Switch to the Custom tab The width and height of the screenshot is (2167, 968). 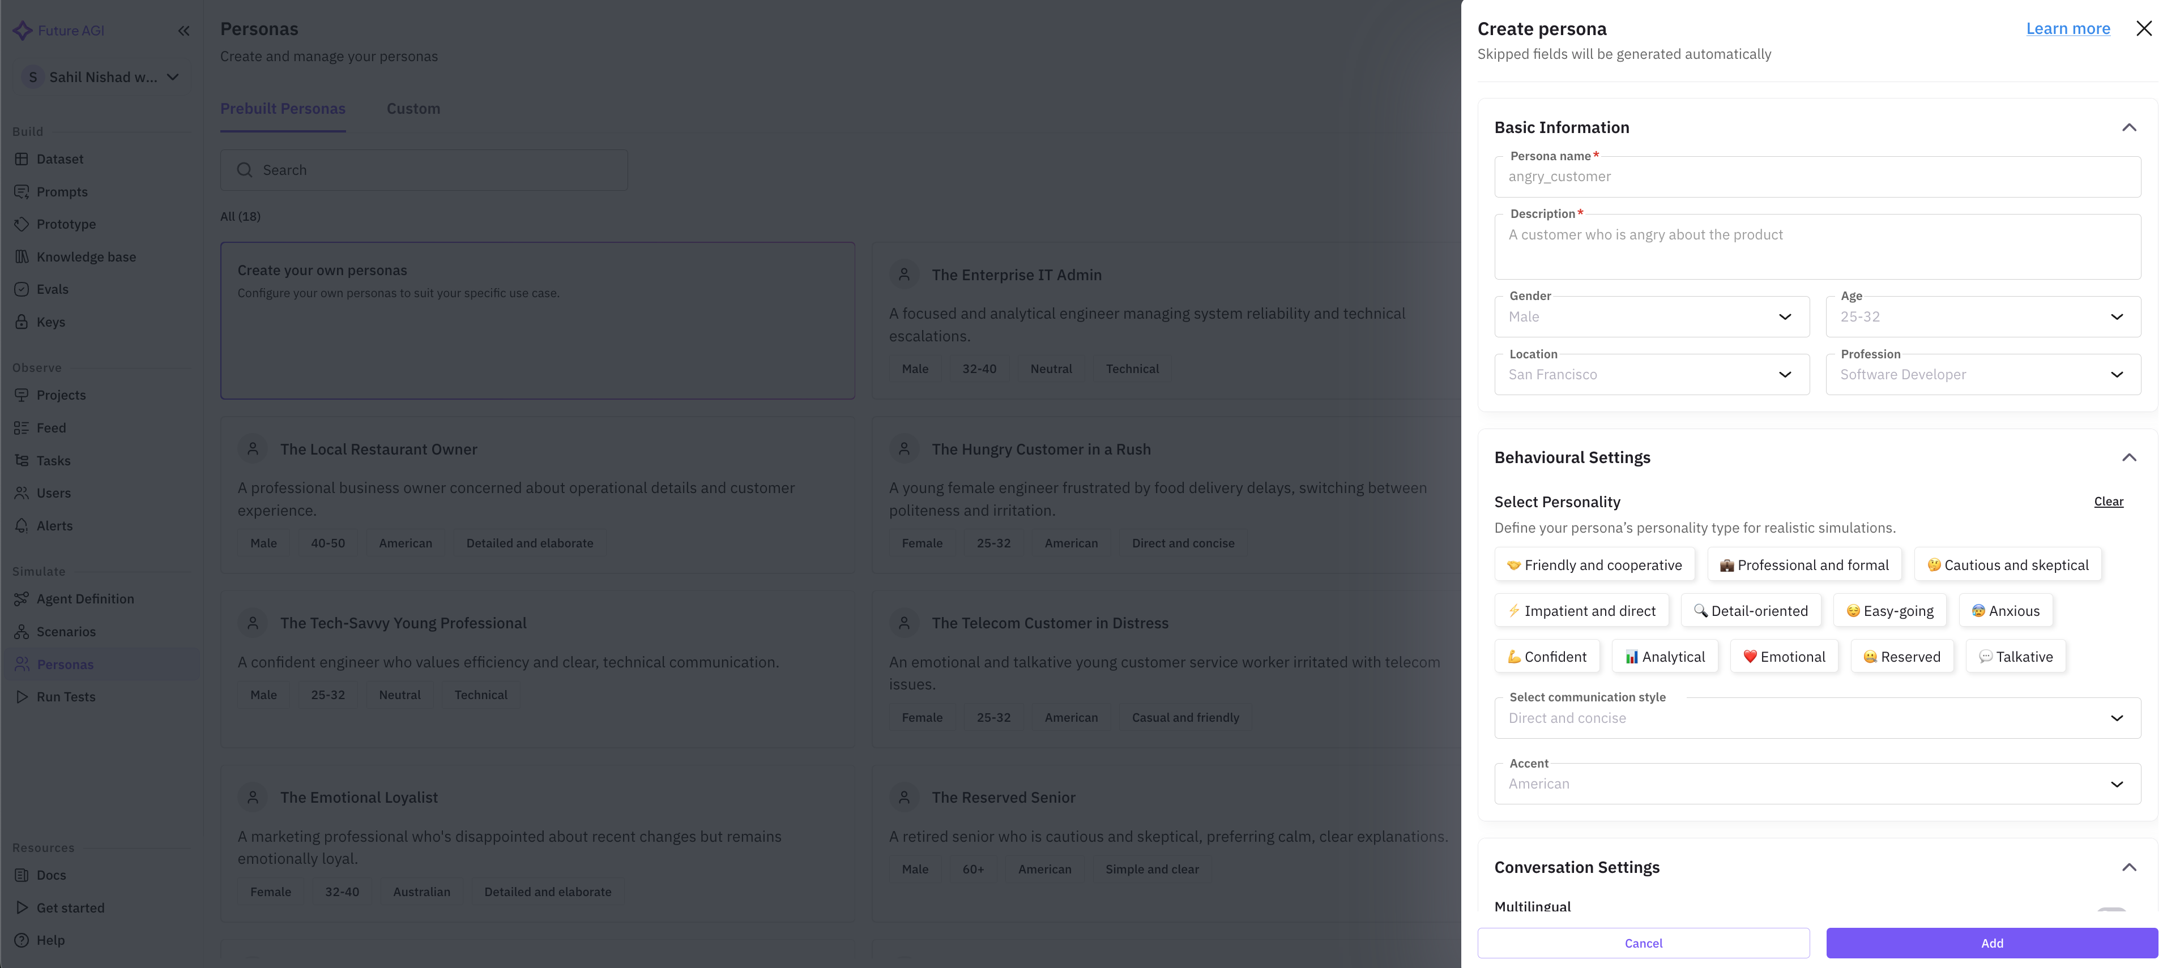coord(413,108)
